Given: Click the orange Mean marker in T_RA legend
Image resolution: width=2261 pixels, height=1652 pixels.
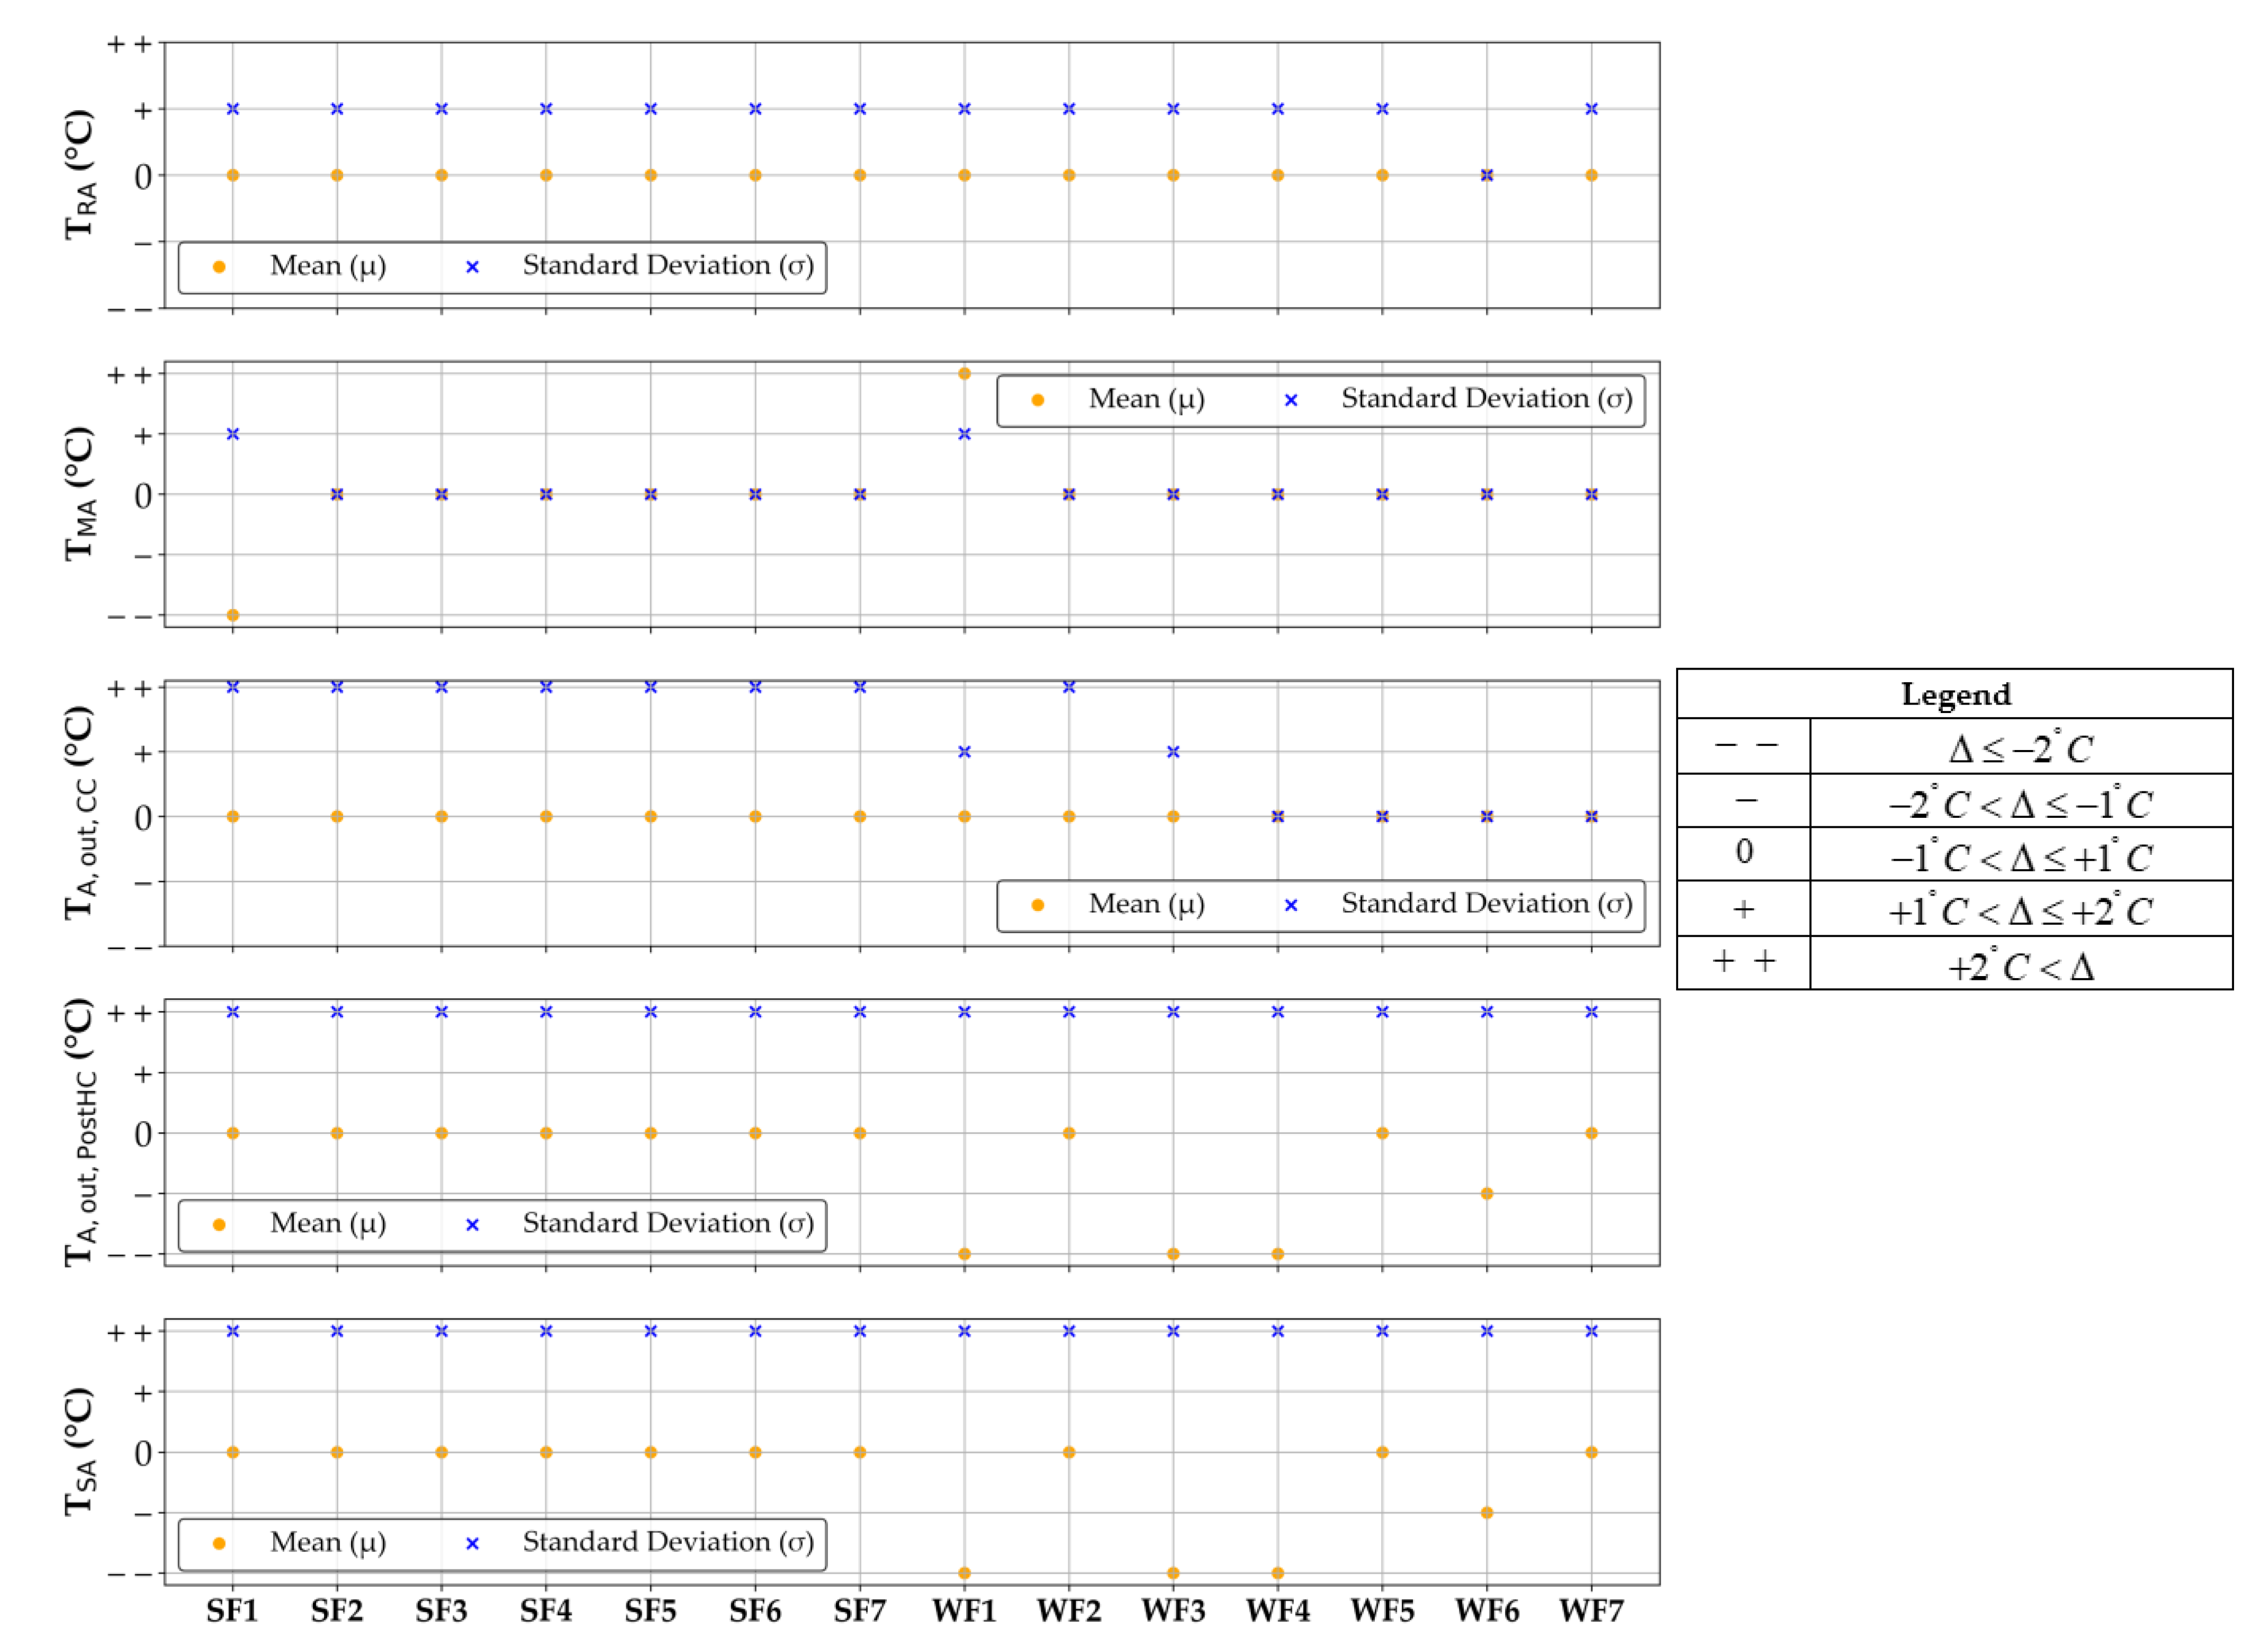Looking at the screenshot, I should (x=219, y=267).
